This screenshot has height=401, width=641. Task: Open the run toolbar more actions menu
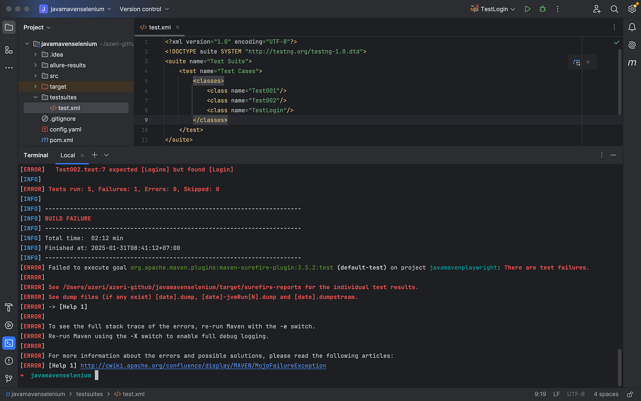point(558,9)
